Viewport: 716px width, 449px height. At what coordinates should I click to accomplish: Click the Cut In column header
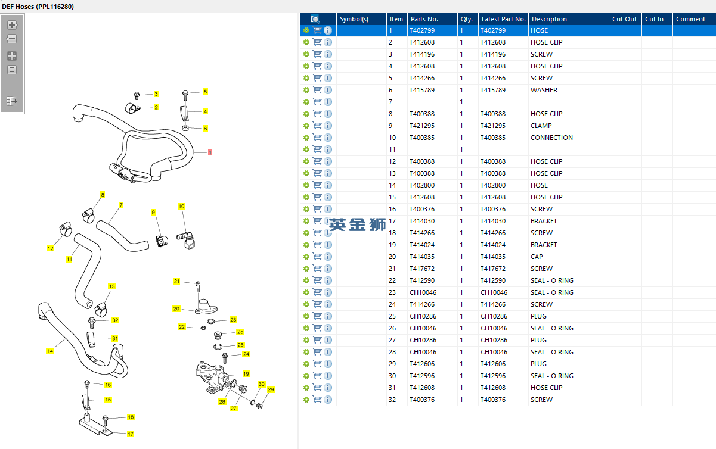(x=657, y=19)
